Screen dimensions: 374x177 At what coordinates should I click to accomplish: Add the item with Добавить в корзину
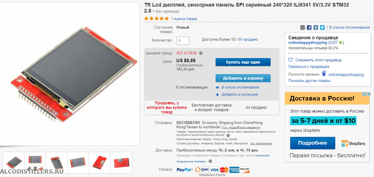click(243, 78)
